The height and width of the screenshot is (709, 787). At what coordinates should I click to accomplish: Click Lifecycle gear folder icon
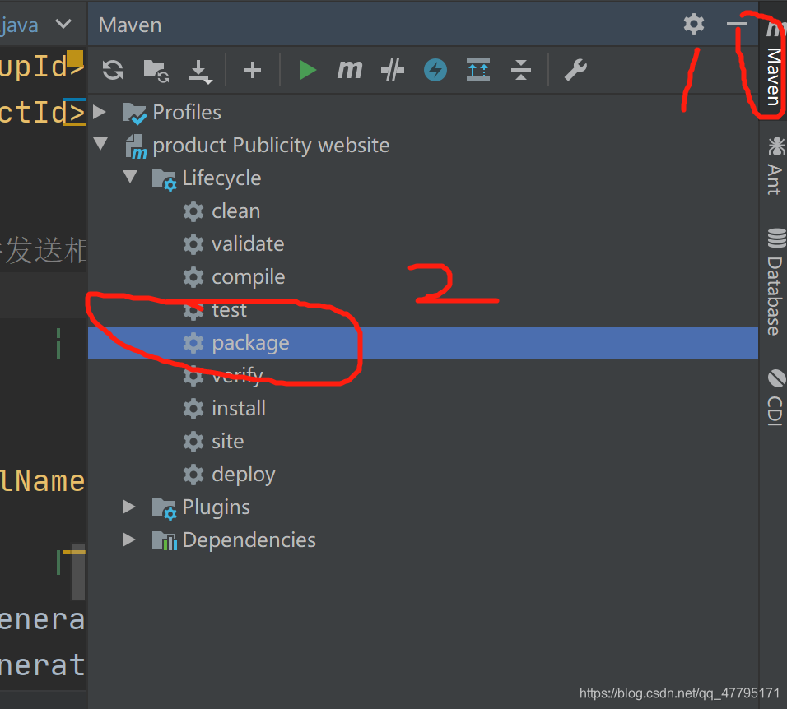click(x=164, y=179)
